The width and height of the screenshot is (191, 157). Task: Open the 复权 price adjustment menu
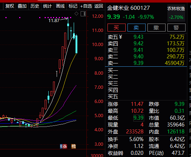coord(10,6)
